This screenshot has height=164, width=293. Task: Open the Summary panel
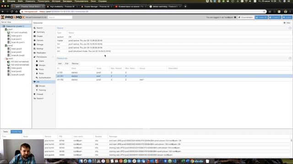click(40, 32)
